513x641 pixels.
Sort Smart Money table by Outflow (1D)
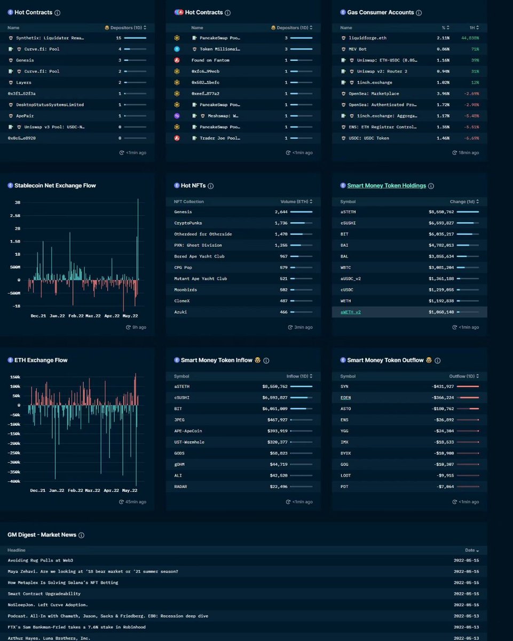tap(464, 377)
